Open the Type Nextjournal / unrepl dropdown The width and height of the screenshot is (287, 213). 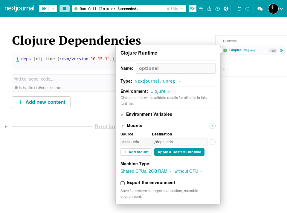158,81
